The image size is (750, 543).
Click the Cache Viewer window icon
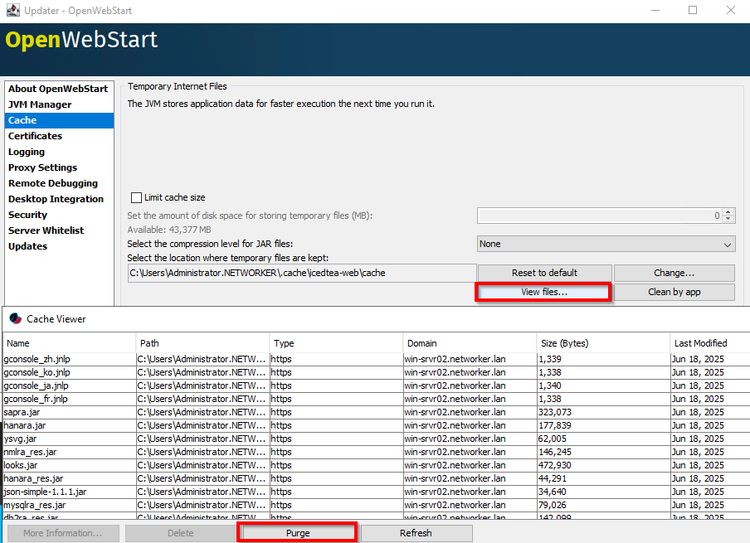13,318
